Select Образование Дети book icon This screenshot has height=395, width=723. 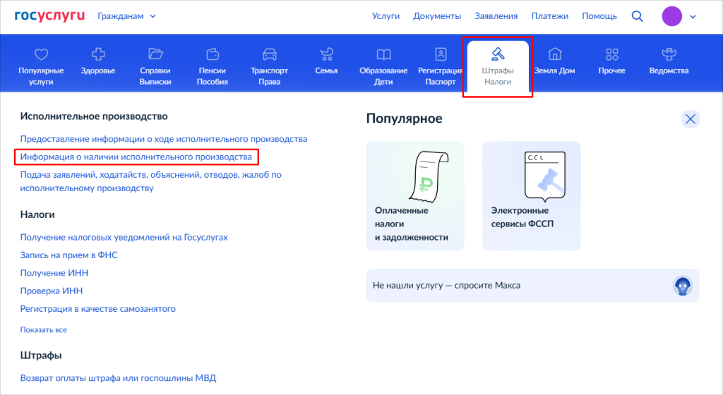click(383, 55)
